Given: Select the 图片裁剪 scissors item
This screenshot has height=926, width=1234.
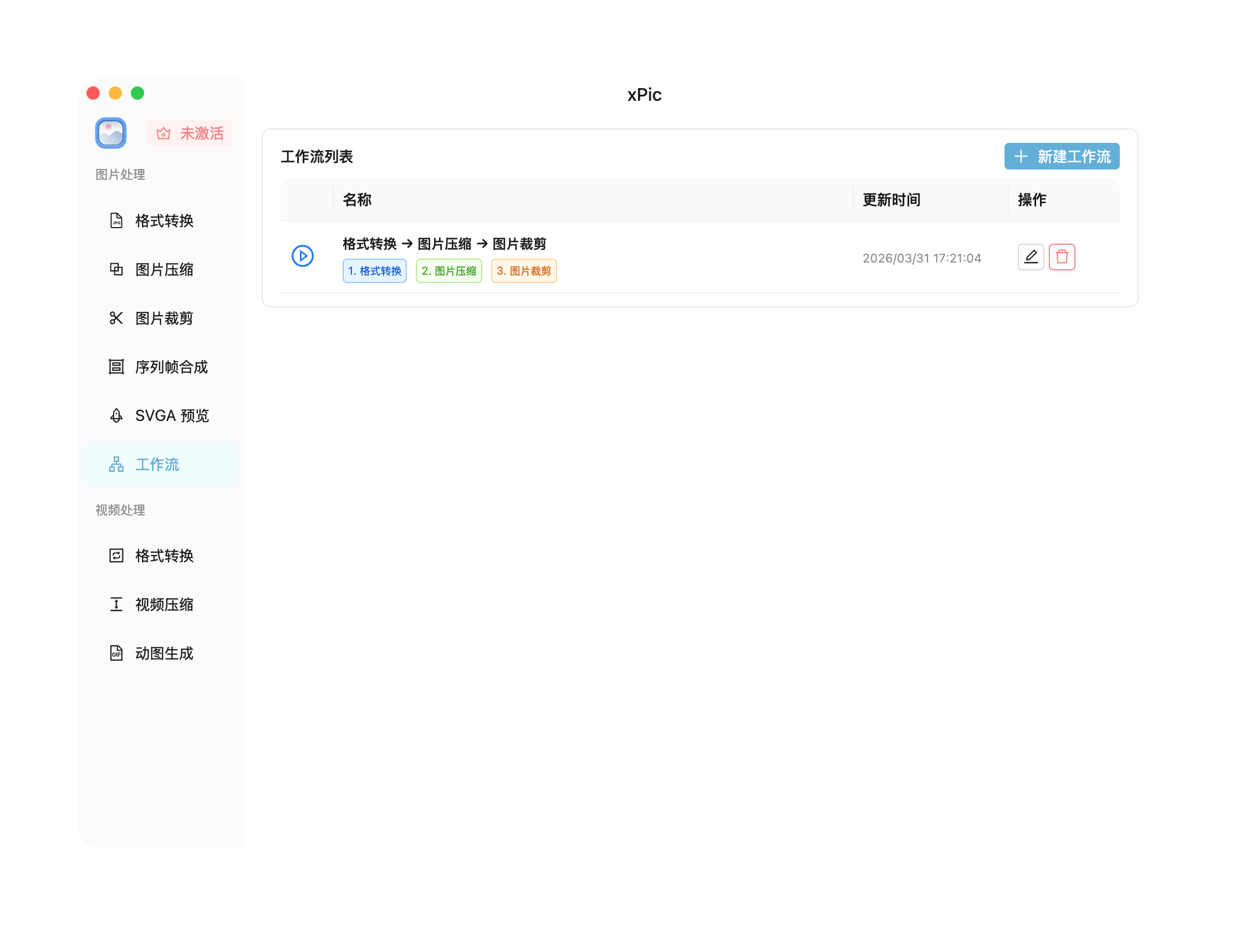Looking at the screenshot, I should tap(164, 318).
